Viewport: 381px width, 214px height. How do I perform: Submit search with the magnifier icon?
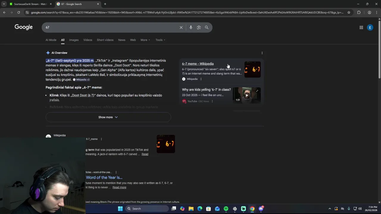207,27
